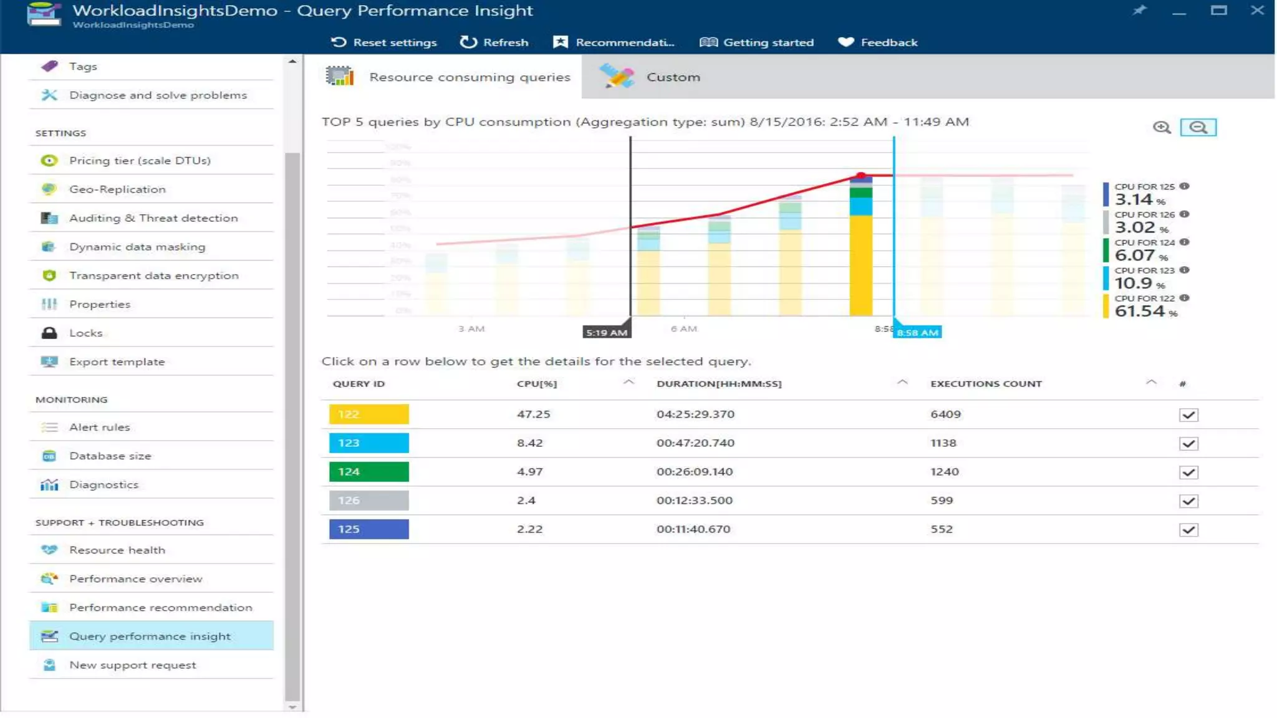Click the Refresh button
This screenshot has height=718, width=1277.
point(494,42)
